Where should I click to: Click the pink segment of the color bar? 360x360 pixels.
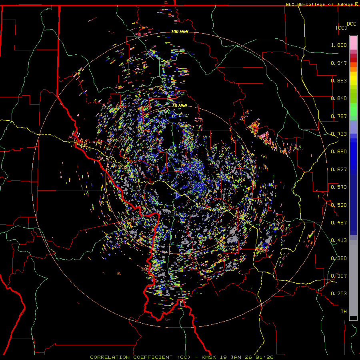353,43
